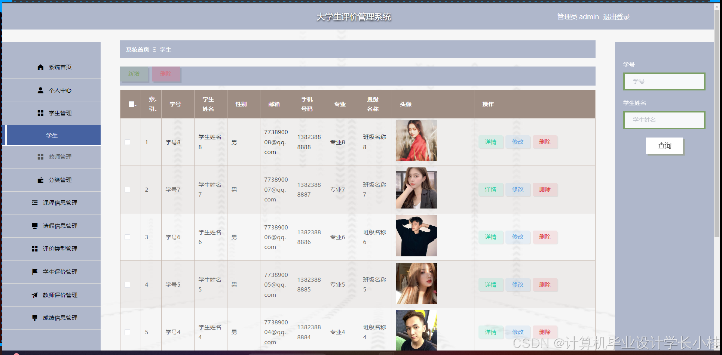Focus the 学号 search input field

click(664, 81)
